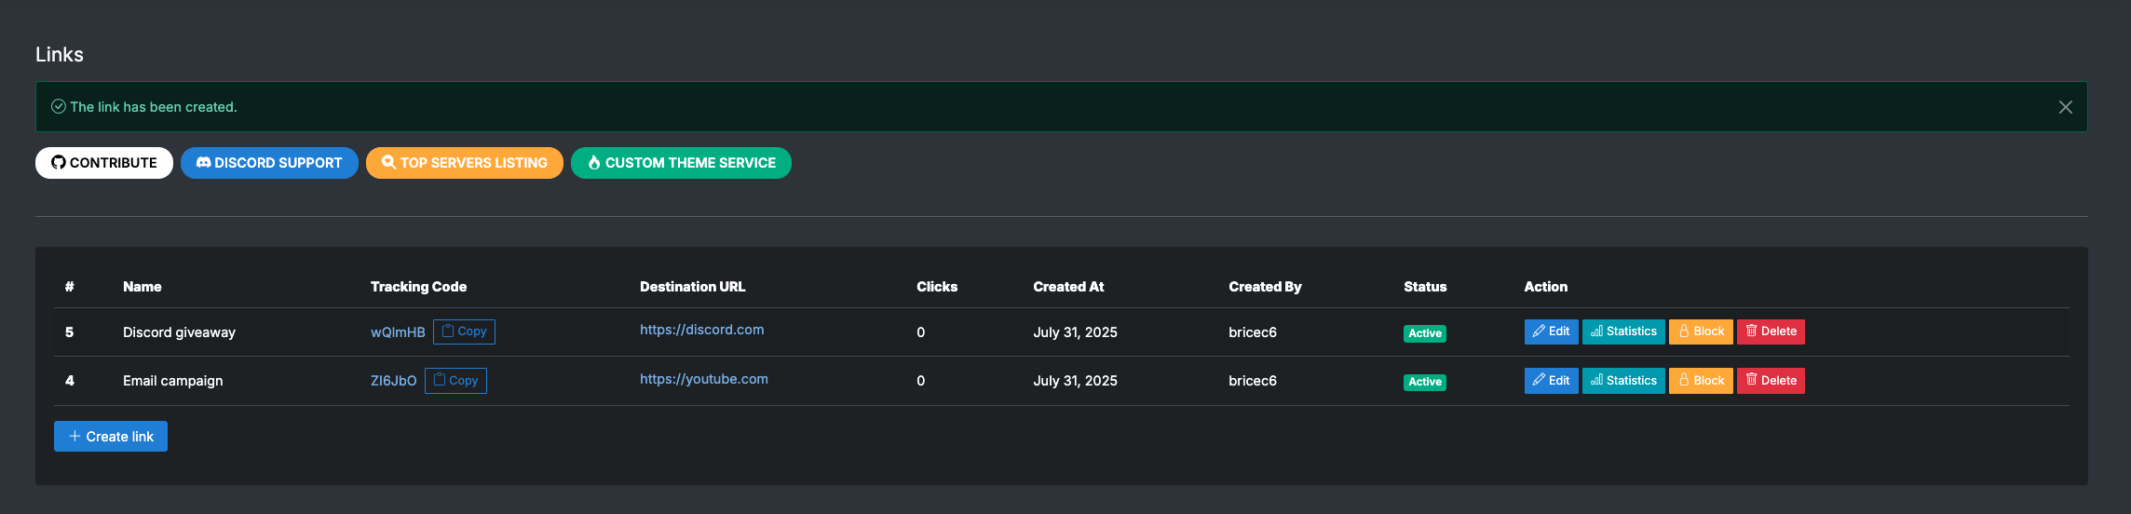View statistics for Email campaign
Screen dimensions: 2131x514
(x=1623, y=381)
